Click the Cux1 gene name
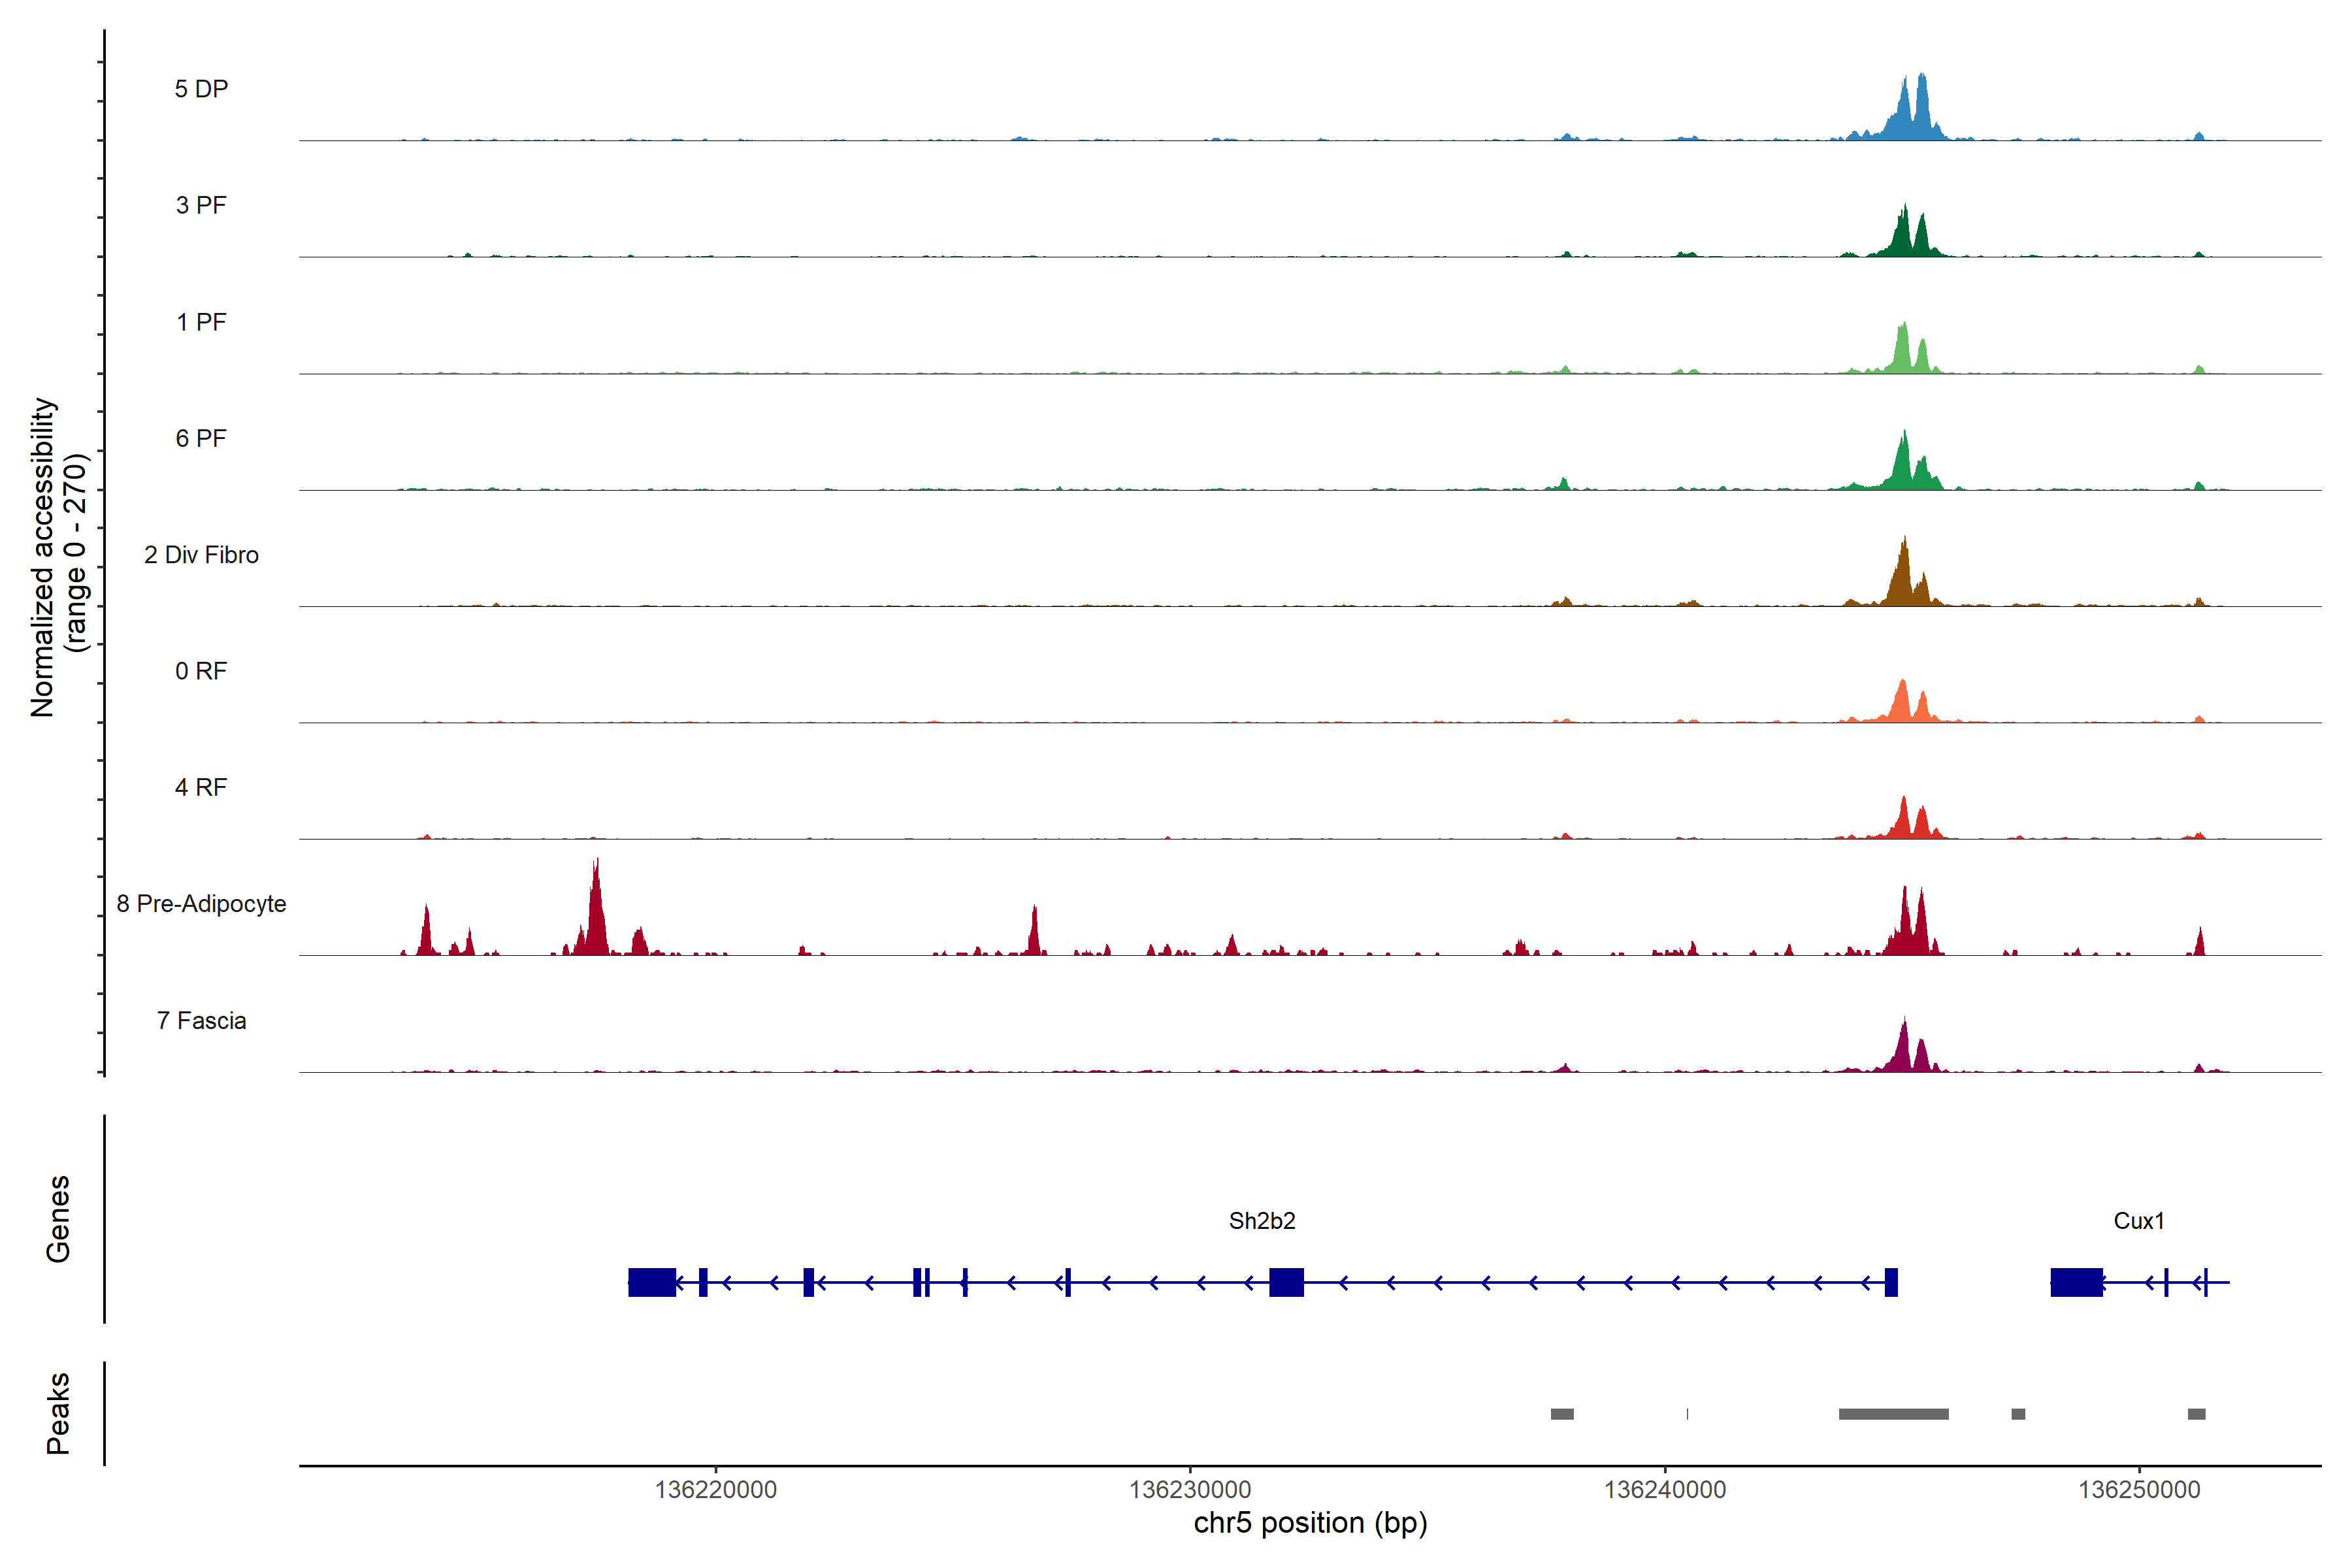 pos(2139,1221)
